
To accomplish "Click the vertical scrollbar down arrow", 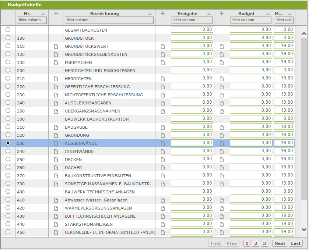I will tap(304, 229).
